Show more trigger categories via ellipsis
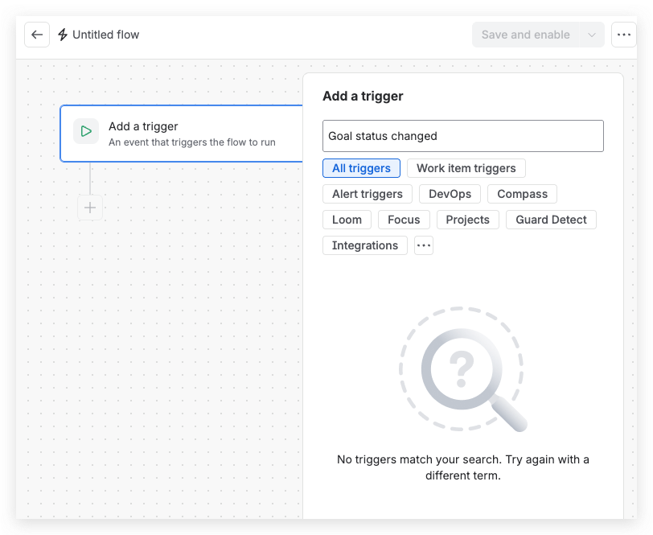 tap(424, 245)
